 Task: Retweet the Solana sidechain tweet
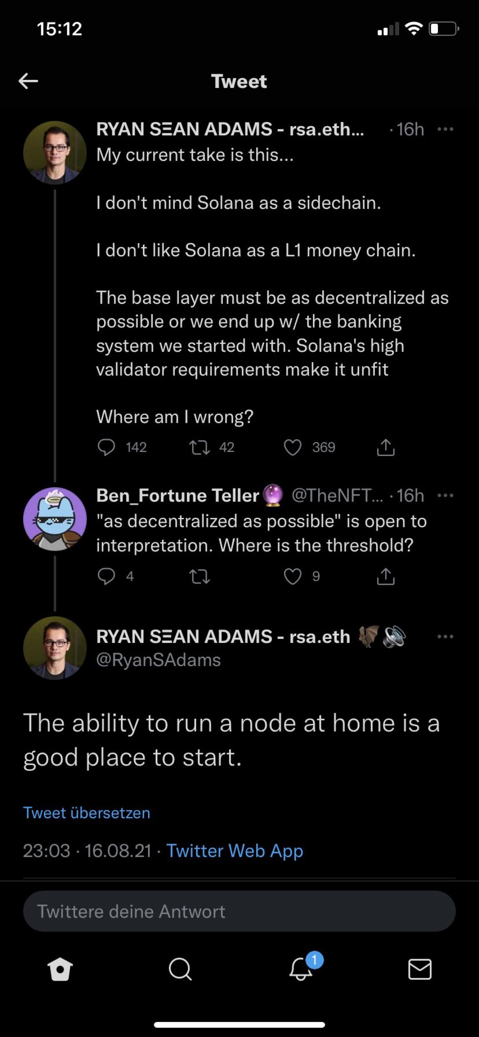(x=200, y=447)
